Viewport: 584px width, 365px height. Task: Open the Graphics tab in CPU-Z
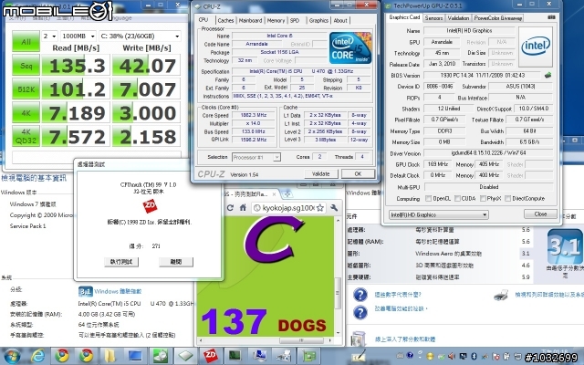click(318, 20)
